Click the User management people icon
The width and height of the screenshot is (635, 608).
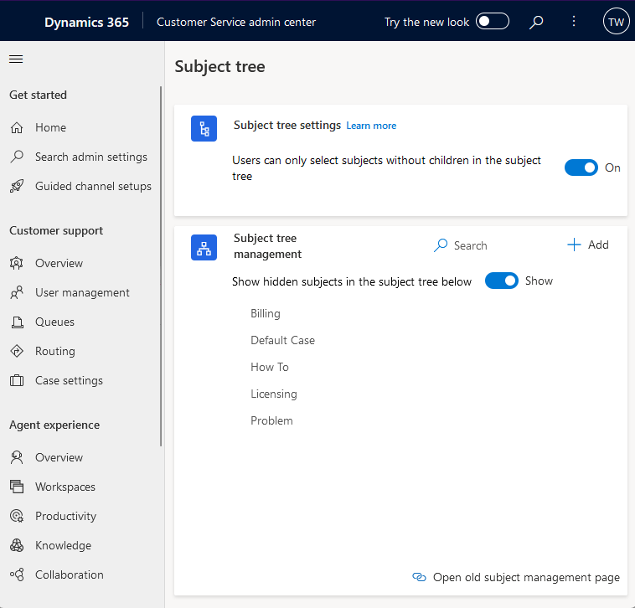tap(17, 292)
